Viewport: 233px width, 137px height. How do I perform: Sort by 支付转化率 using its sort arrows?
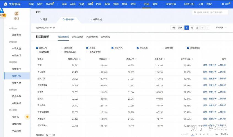click(192, 59)
